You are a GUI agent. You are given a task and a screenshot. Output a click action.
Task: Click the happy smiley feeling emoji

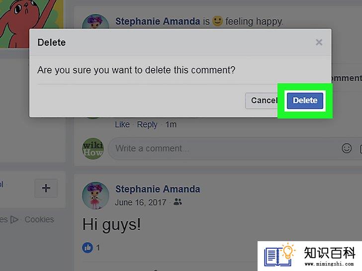click(x=217, y=21)
